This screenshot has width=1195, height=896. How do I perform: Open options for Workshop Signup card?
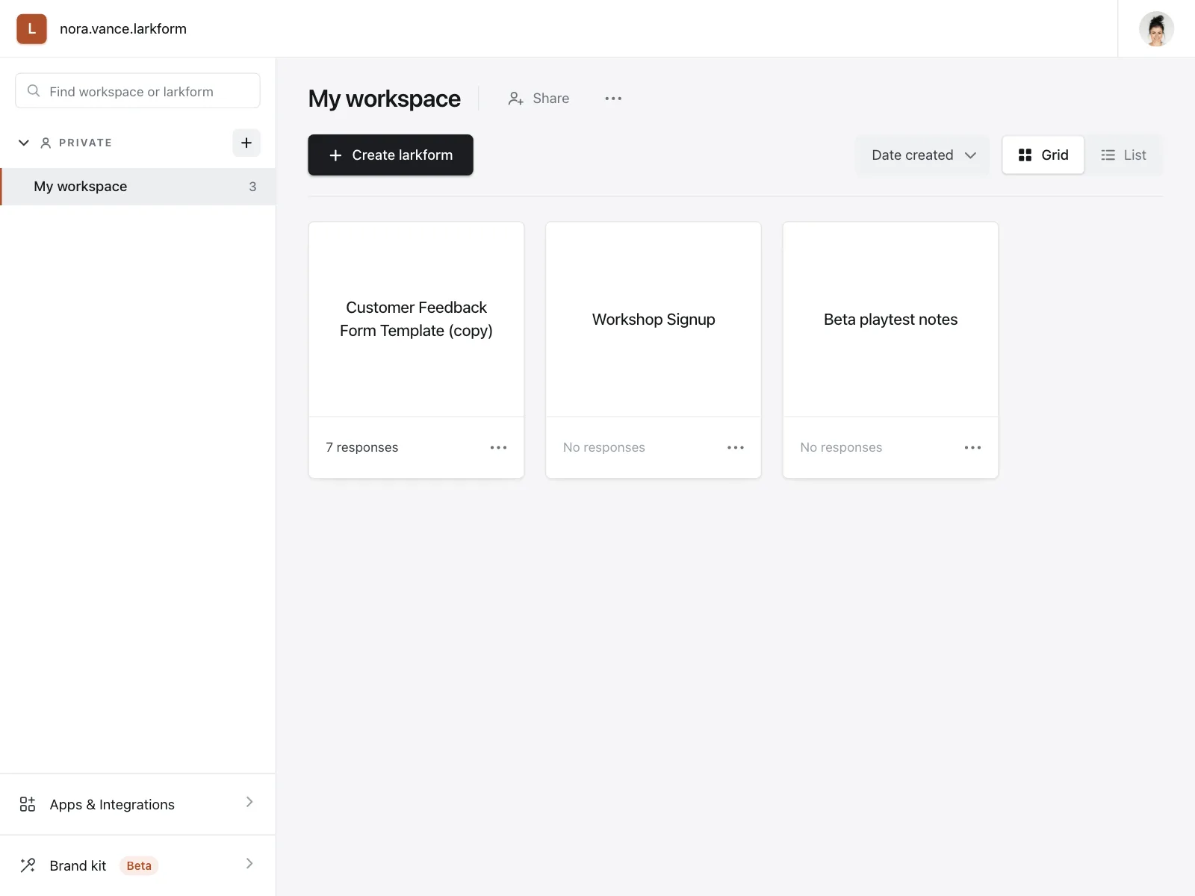pos(736,447)
